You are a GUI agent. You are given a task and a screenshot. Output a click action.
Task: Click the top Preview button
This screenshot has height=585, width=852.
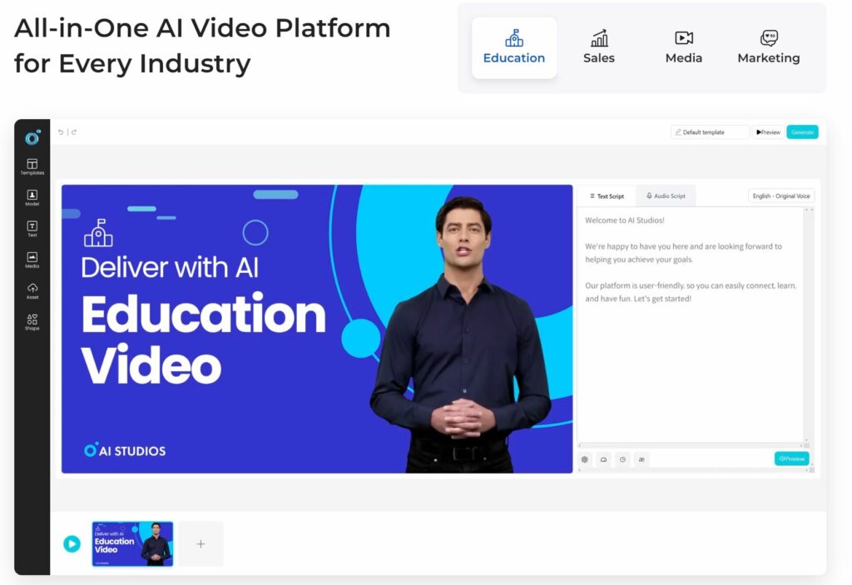tap(768, 132)
